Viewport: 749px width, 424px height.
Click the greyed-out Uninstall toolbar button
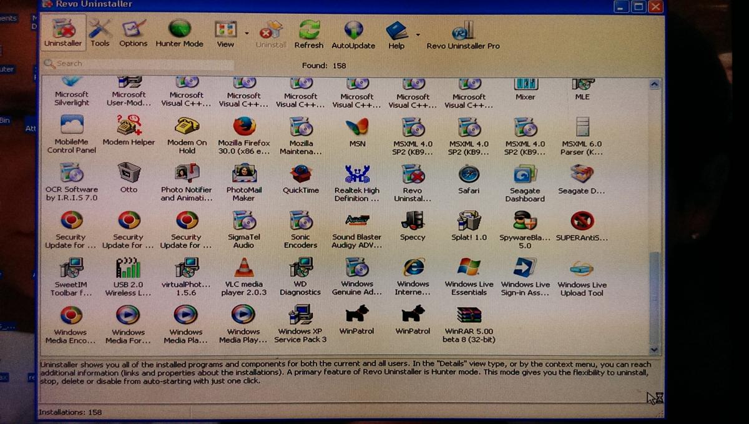271,34
